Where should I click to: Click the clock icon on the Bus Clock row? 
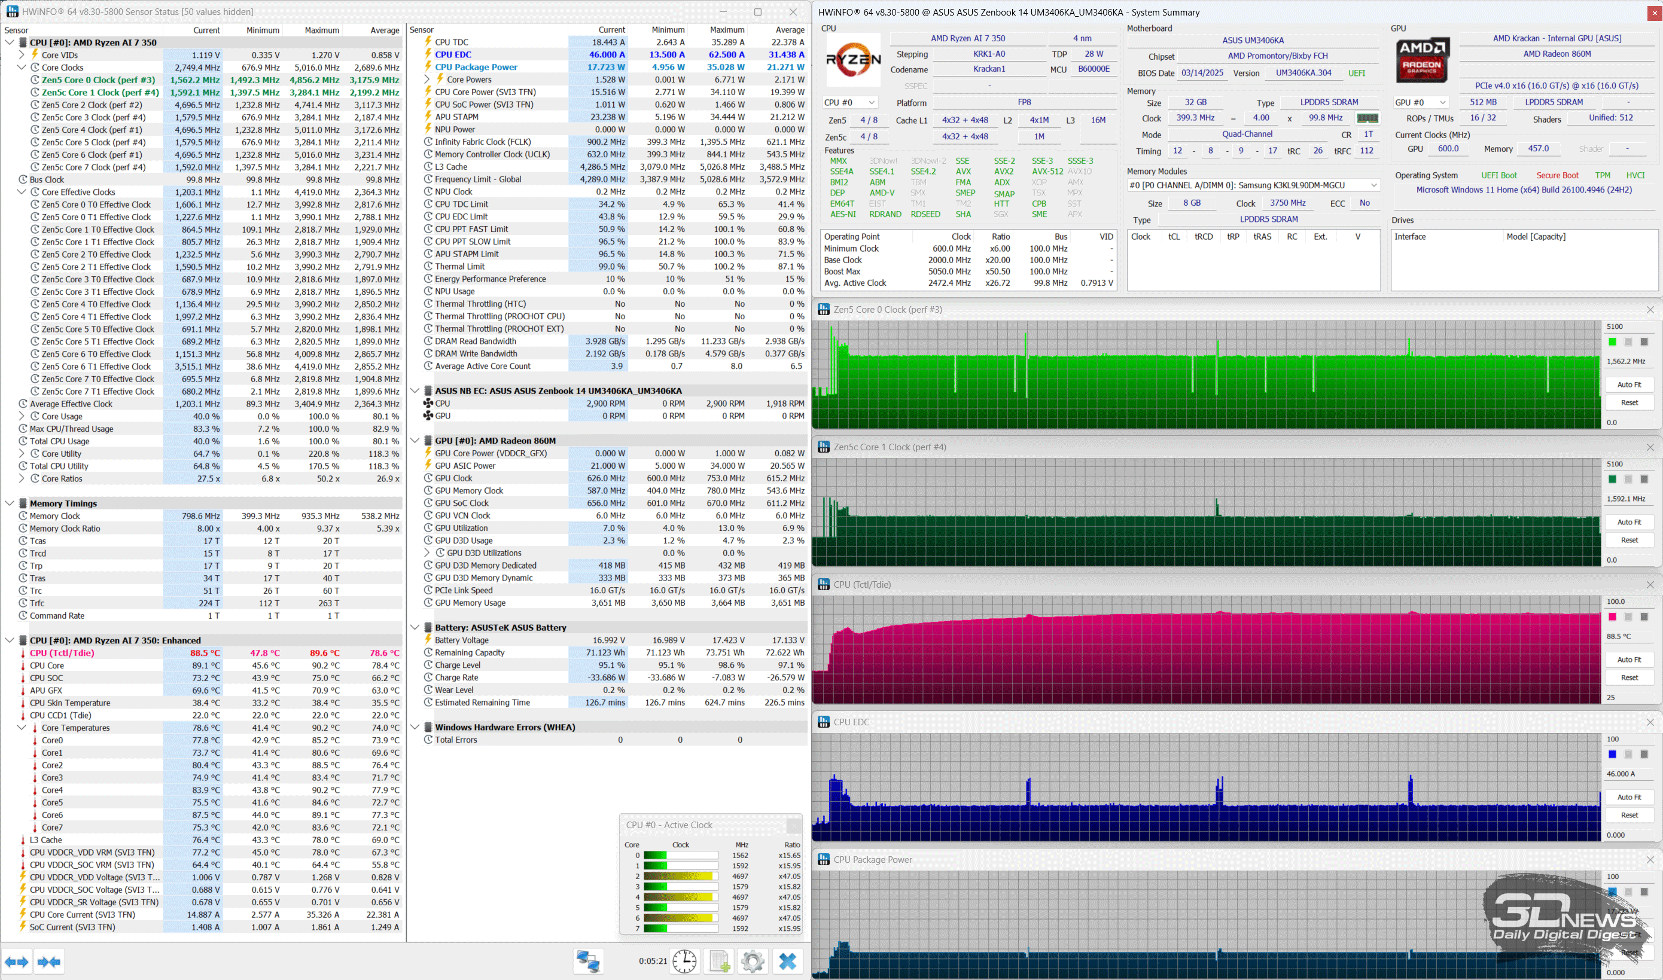(x=23, y=179)
